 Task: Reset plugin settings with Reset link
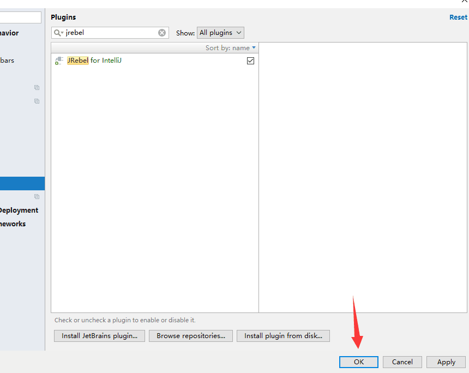point(458,17)
